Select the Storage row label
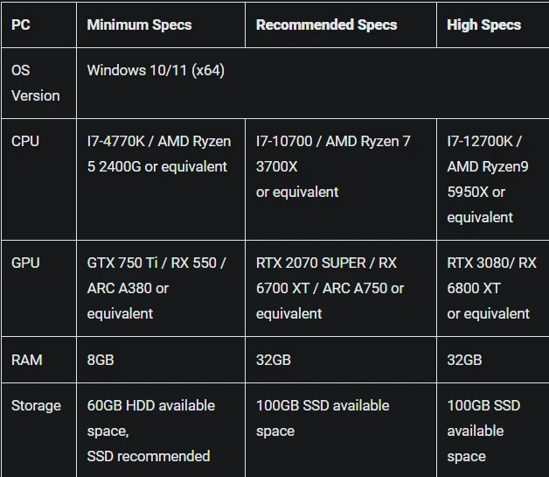The image size is (549, 477). click(x=38, y=431)
